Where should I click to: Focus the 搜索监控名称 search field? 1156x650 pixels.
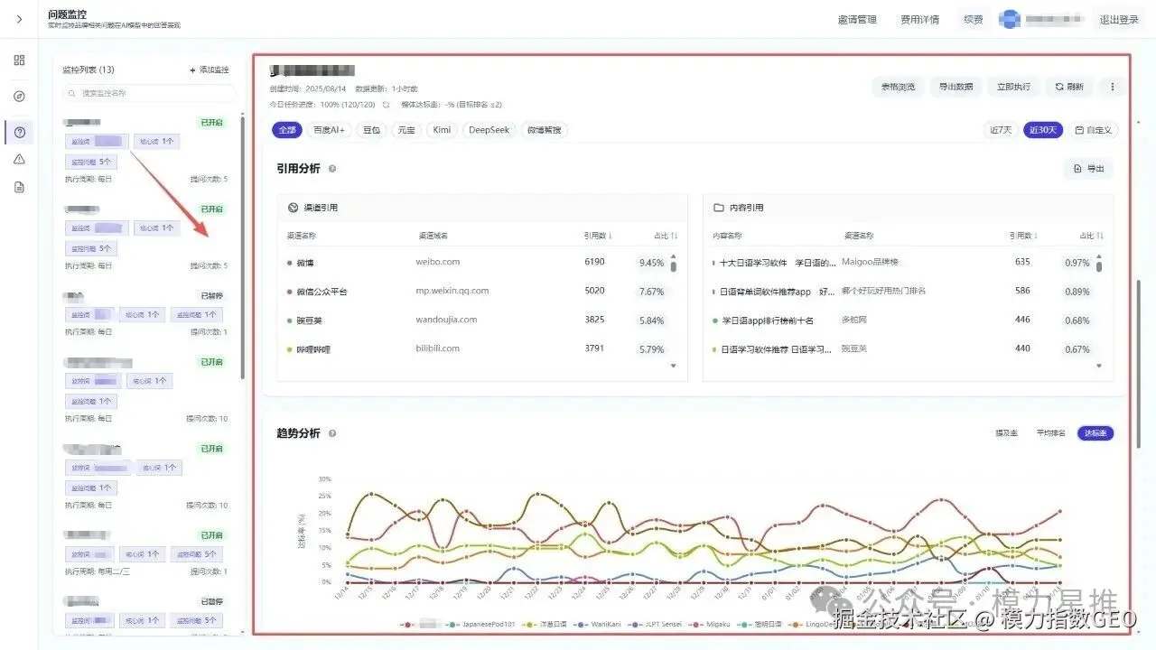tap(149, 93)
